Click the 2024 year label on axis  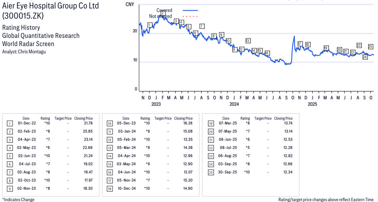[x=234, y=105]
